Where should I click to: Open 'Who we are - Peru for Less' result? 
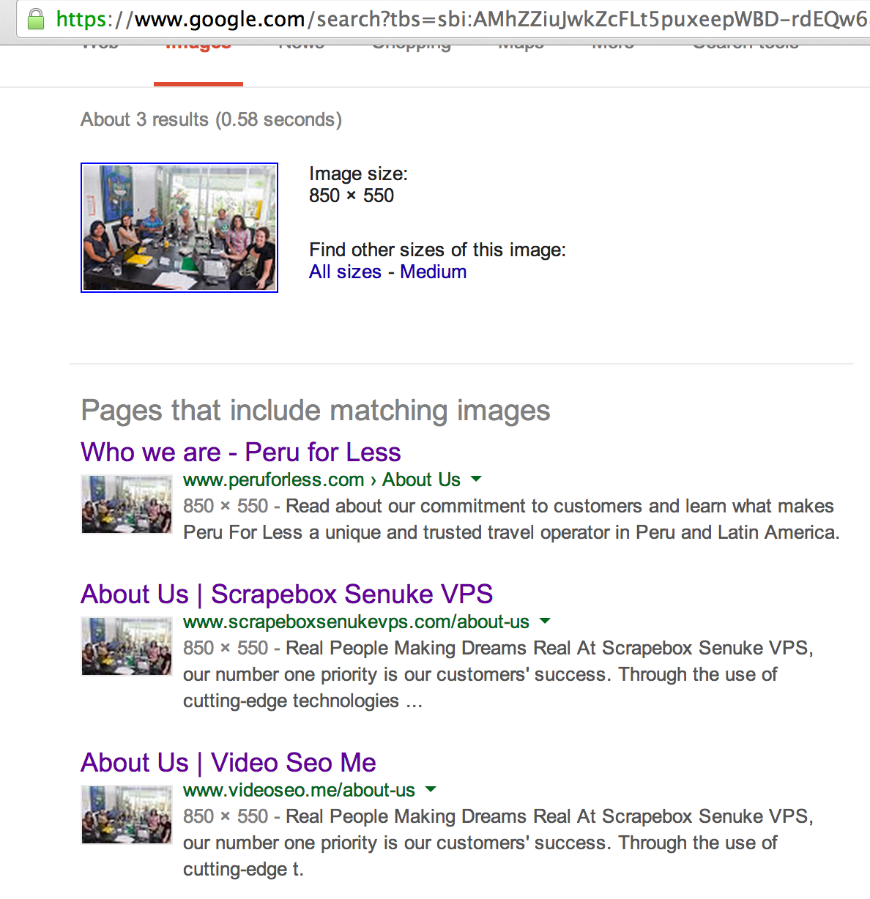coord(241,452)
